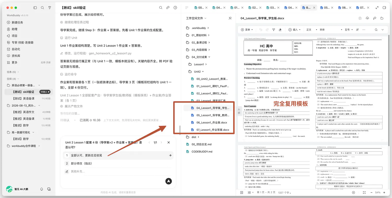Expand the 任务 (5) section

[x=13, y=72]
